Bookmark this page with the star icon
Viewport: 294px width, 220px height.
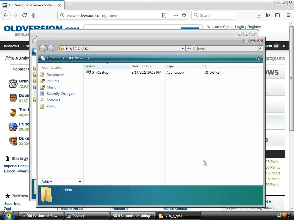(184, 15)
